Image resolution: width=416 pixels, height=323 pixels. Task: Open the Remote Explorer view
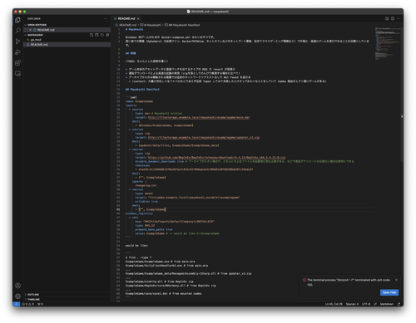click(17, 74)
